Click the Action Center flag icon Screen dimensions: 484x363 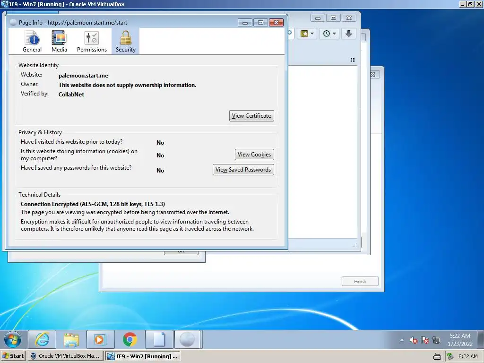point(425,340)
